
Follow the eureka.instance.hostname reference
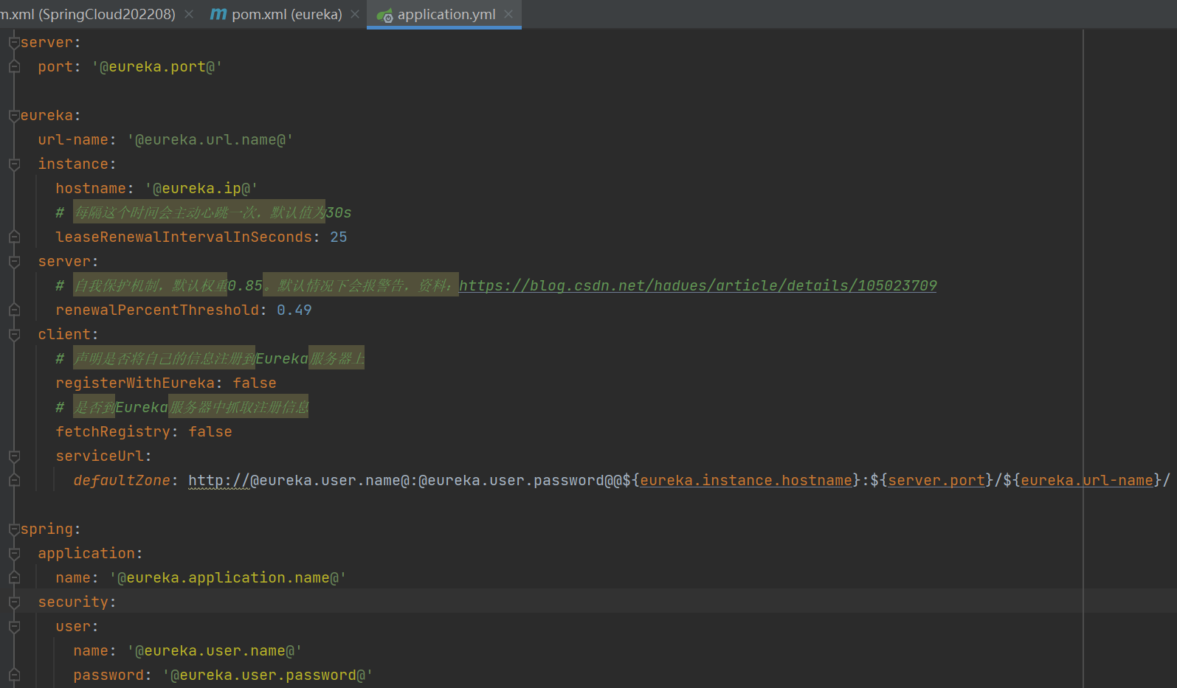746,480
